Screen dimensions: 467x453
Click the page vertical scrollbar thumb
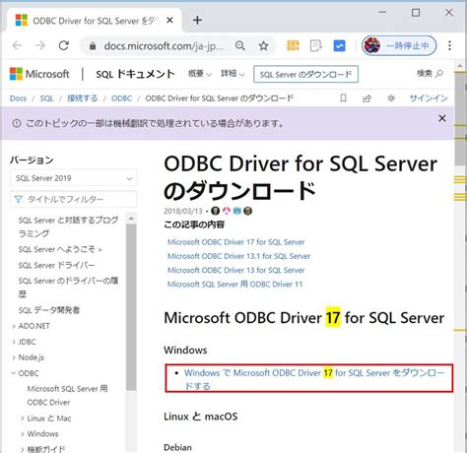460,118
